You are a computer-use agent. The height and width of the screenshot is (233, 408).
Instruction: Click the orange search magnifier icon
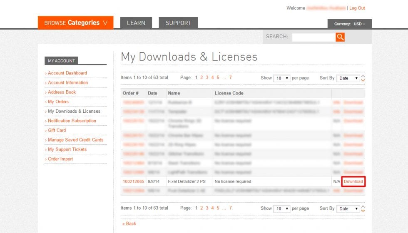340,37
